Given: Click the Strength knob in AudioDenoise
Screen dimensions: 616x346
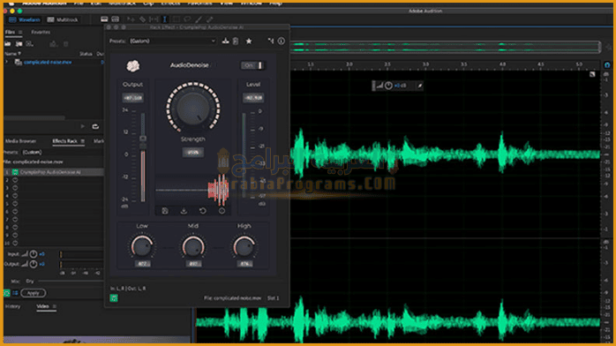Looking at the screenshot, I should (193, 108).
